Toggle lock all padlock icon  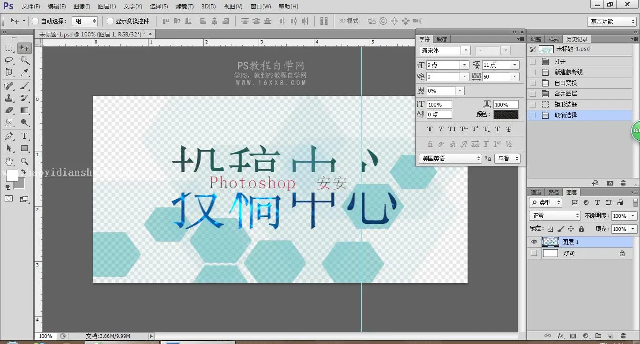[581, 229]
